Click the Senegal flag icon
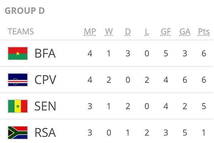 tap(17, 106)
